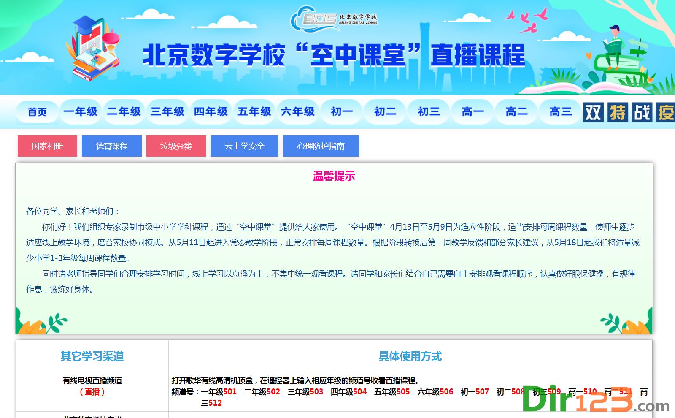Click channel number 505 for 五年级
Viewport: 675px width, 418px height.
[x=403, y=392]
